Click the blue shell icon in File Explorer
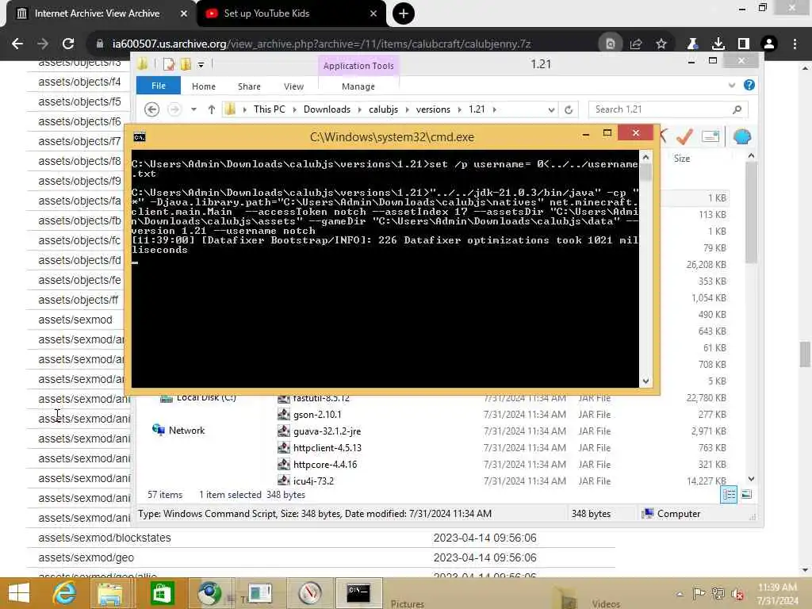The image size is (812, 609). click(x=741, y=136)
